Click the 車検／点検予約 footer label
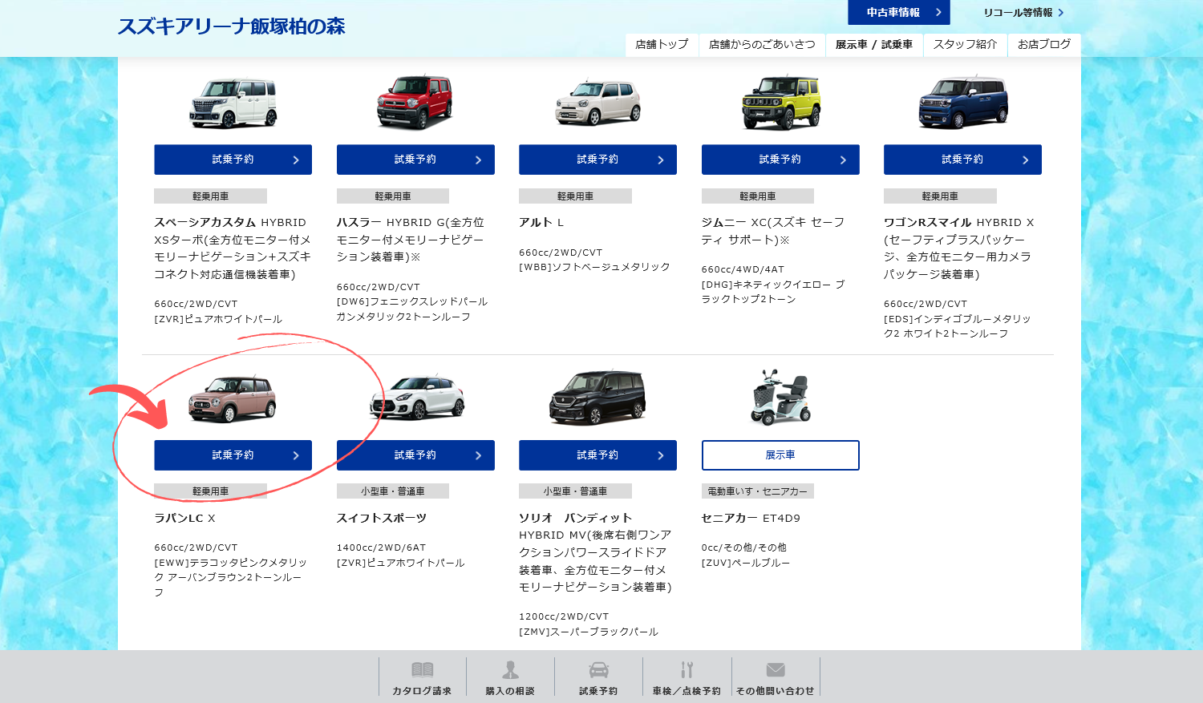1203x703 pixels. coord(687,691)
